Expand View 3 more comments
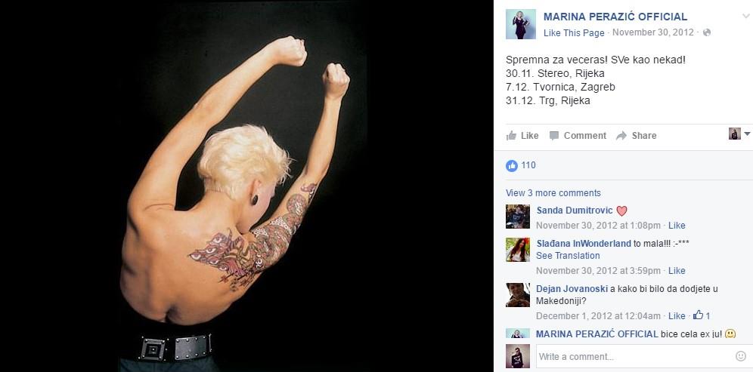753x372 pixels. click(553, 192)
